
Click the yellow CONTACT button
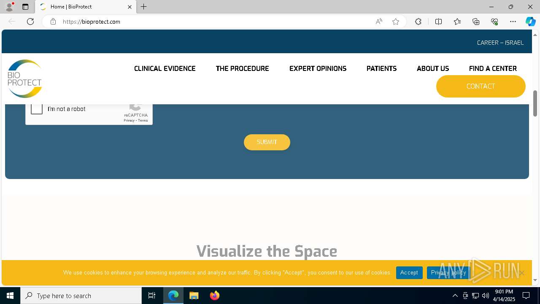click(481, 86)
